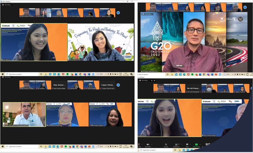Show next participants in the G20 speaker window

click(x=245, y=7)
